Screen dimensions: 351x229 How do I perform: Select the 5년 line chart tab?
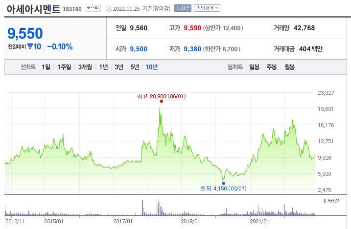[x=135, y=67]
